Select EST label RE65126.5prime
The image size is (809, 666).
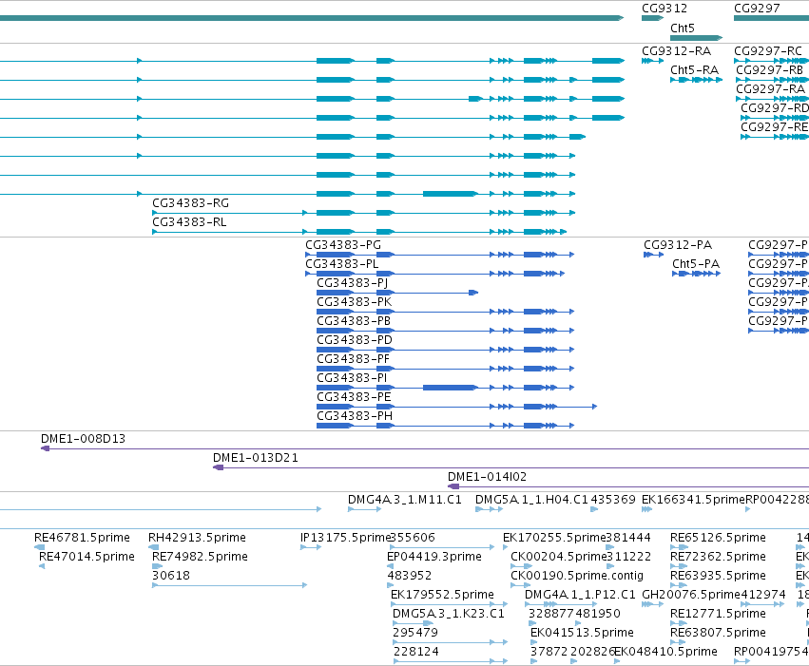(718, 538)
